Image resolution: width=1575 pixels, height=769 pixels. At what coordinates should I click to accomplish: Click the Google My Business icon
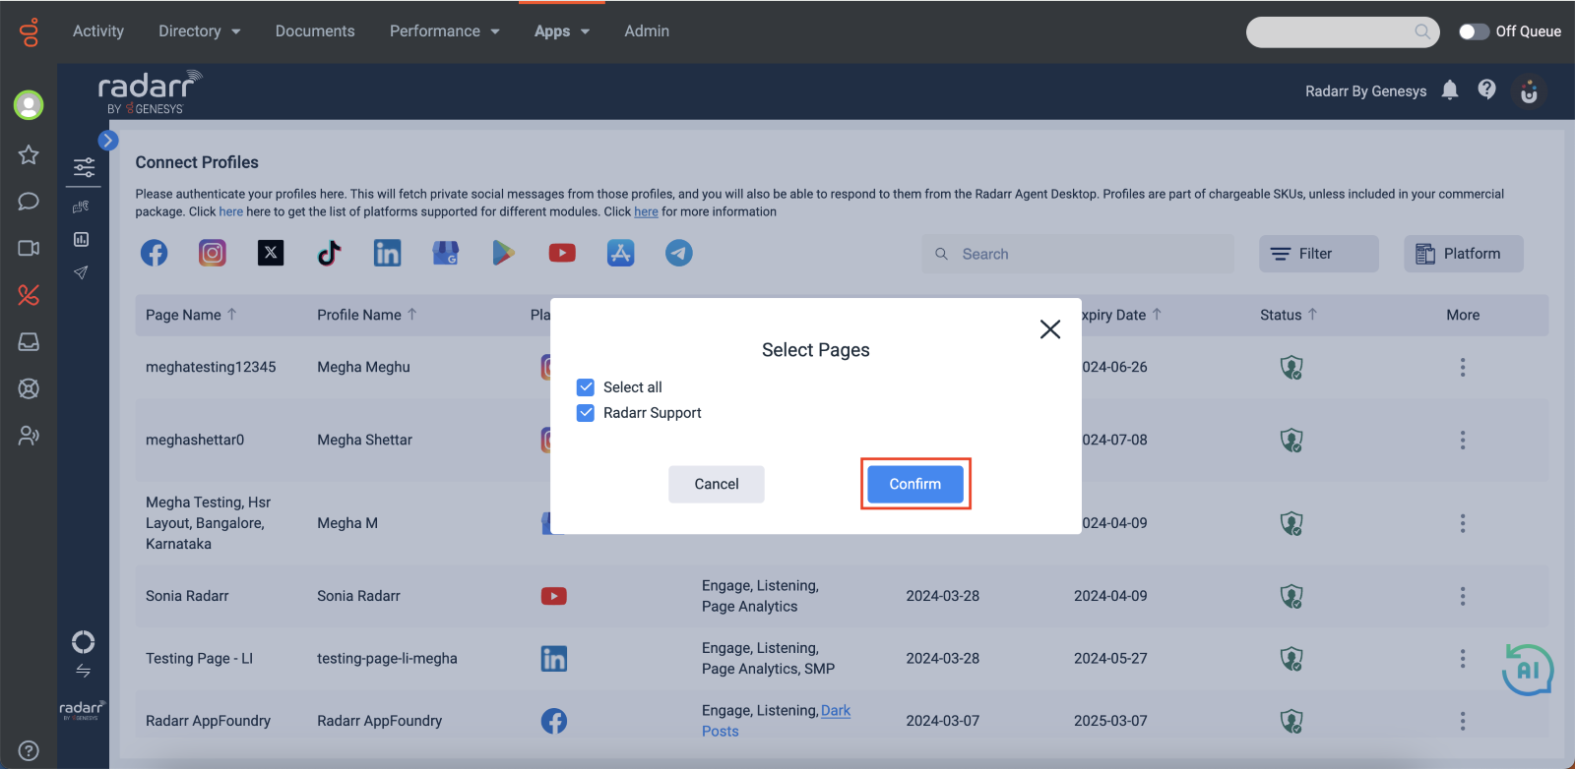coord(446,254)
